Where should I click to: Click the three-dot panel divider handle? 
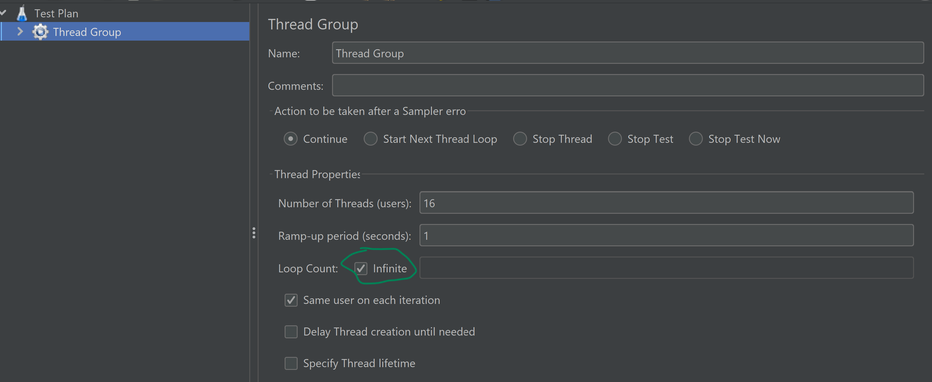click(254, 233)
